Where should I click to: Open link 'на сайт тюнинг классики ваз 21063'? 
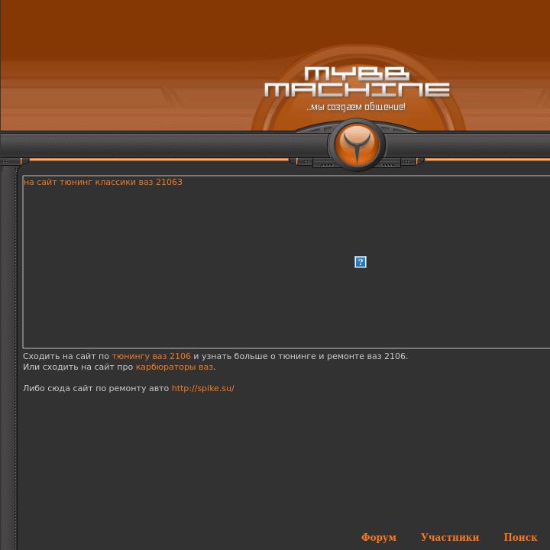pos(103,182)
